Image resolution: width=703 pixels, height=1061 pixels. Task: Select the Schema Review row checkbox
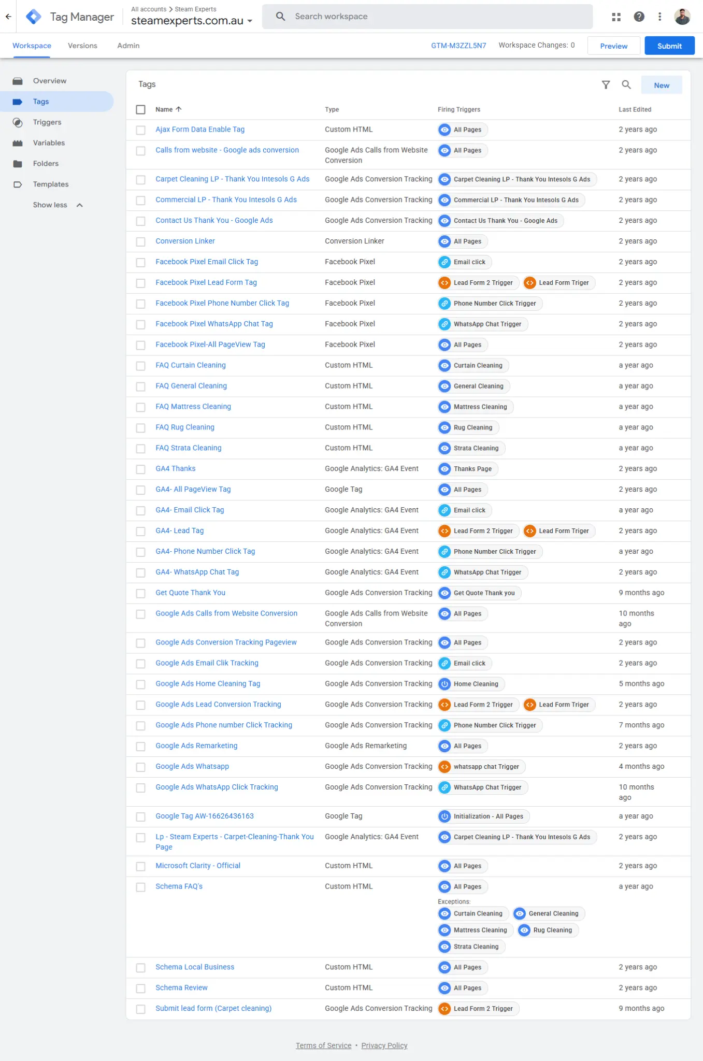tap(140, 988)
